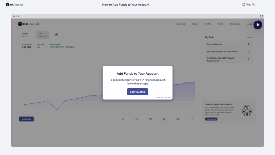Expand Create New Client LLC Account chevron

pyautogui.click(x=248, y=59)
